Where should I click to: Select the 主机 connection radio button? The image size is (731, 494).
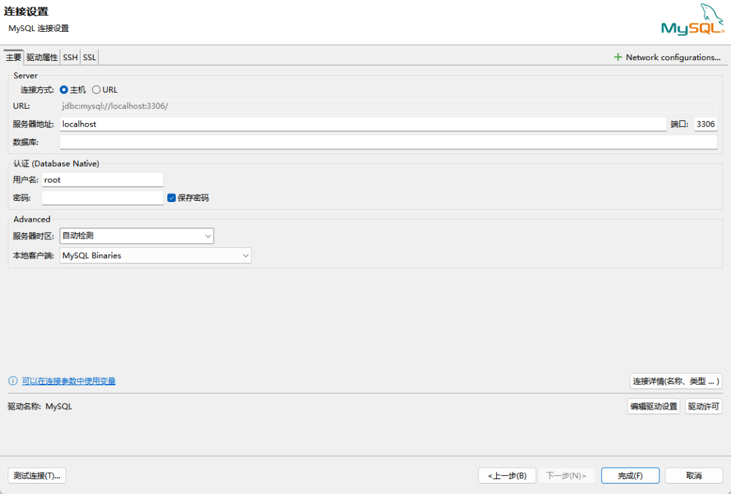pyautogui.click(x=64, y=90)
